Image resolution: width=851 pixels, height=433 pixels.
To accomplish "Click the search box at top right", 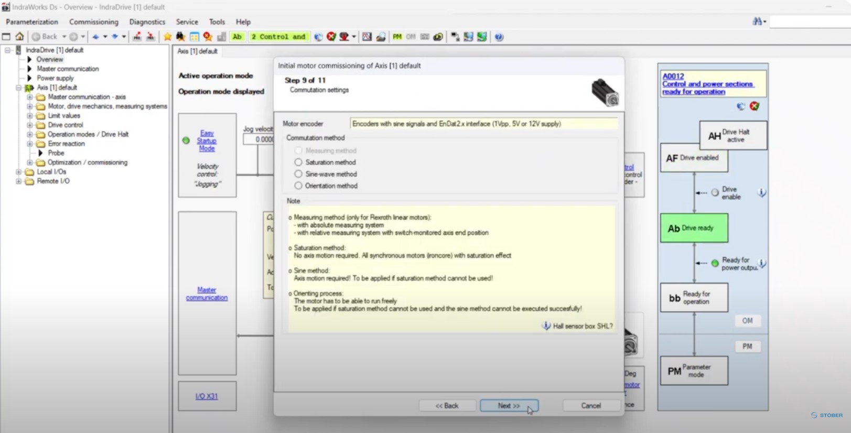I will click(810, 21).
